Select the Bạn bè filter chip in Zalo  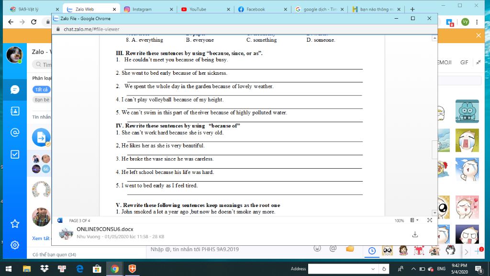(x=42, y=100)
